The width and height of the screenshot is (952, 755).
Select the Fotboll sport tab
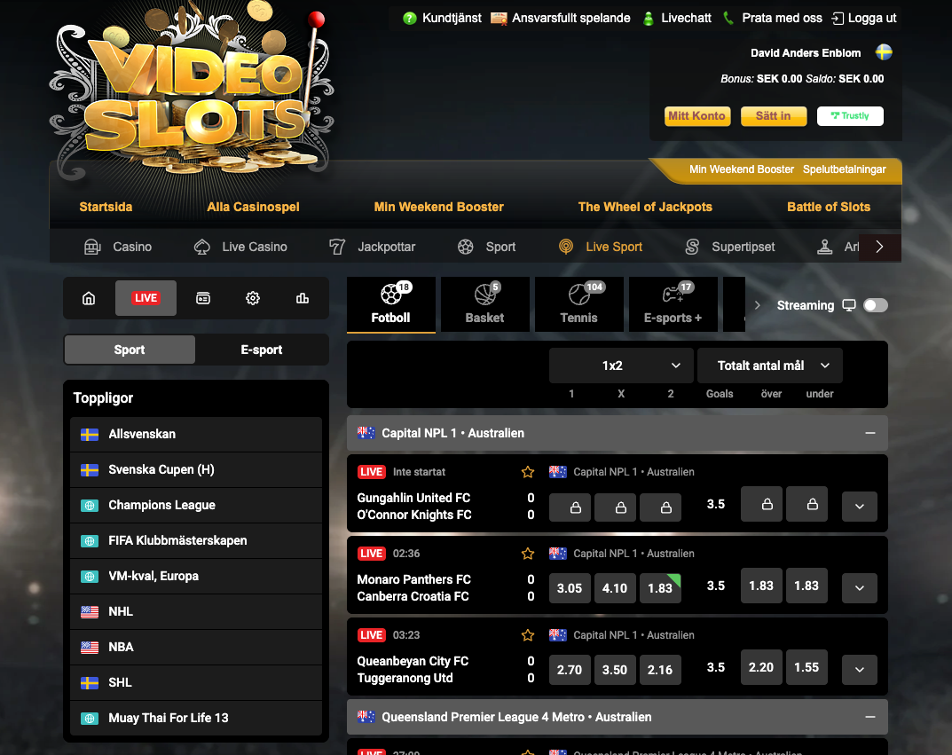pos(391,304)
